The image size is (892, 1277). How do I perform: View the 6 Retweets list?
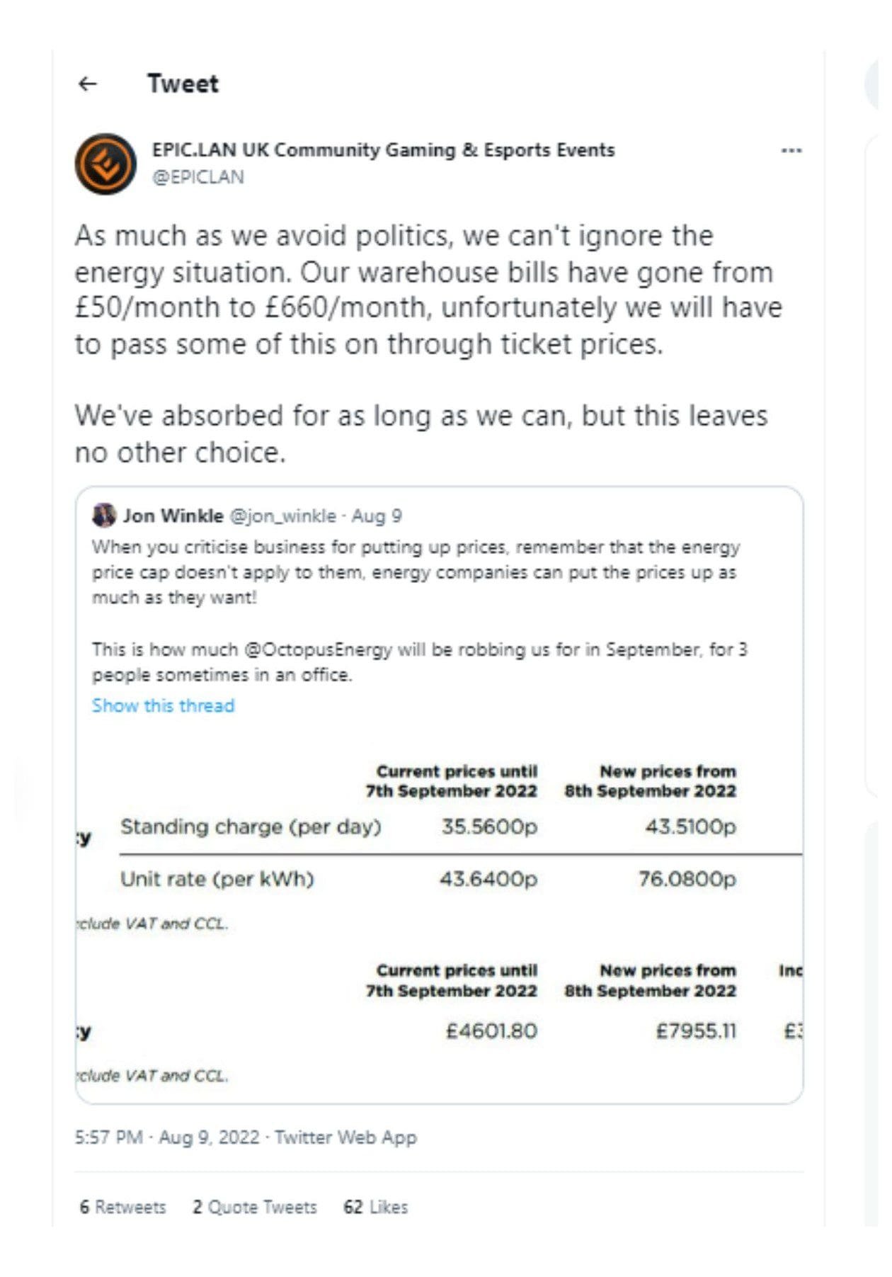(x=122, y=1207)
